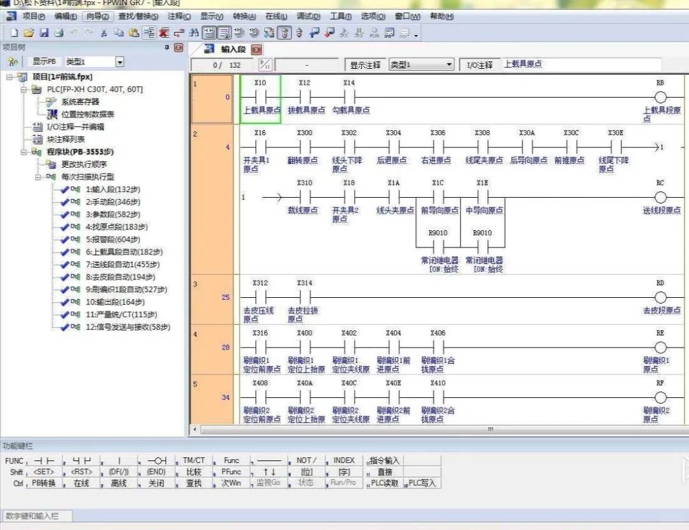
Task: Select 系统寄存器 in project tree
Action: pyautogui.click(x=80, y=102)
